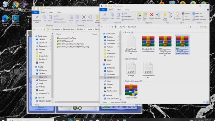Click Refresh button in Downloads address bar
Image resolution: width=215 pixels, height=121 pixels.
click(x=190, y=27)
